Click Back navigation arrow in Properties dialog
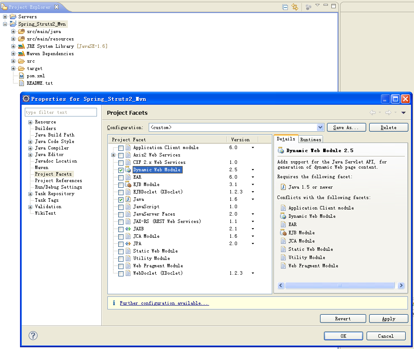414x349 pixels. click(373, 113)
